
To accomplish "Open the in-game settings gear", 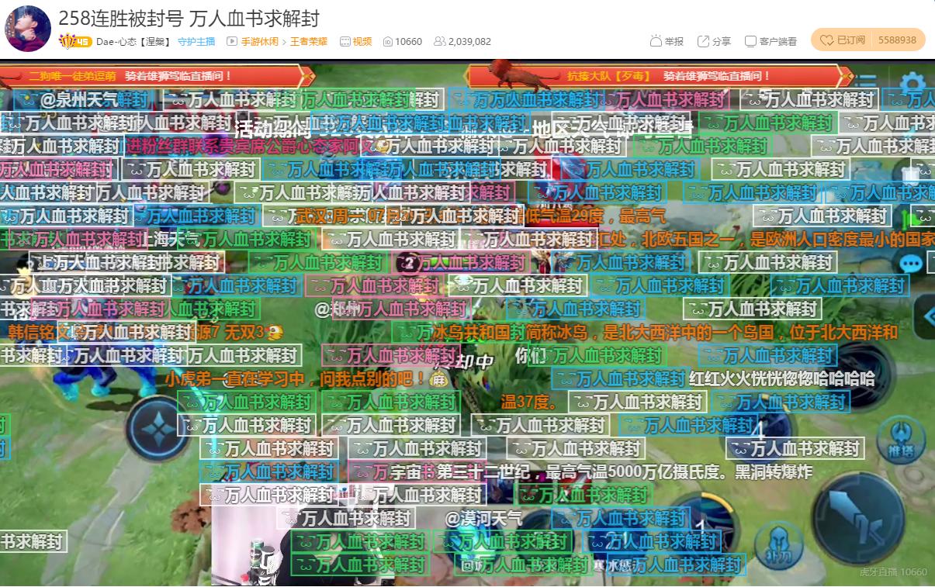I will pyautogui.click(x=912, y=85).
